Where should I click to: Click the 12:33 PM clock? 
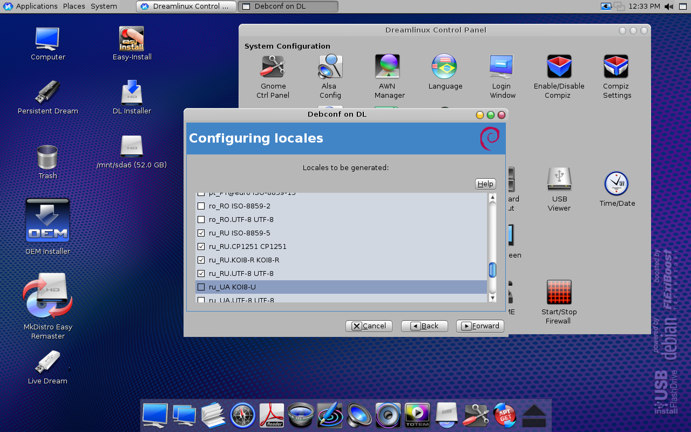tap(643, 6)
